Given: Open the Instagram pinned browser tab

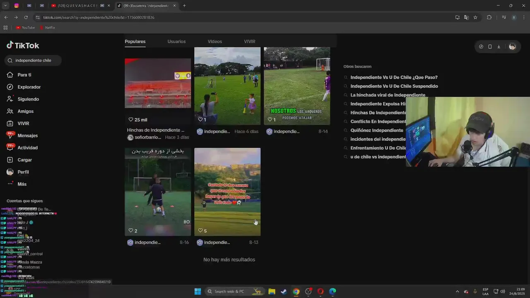Looking at the screenshot, I should 17,6.
